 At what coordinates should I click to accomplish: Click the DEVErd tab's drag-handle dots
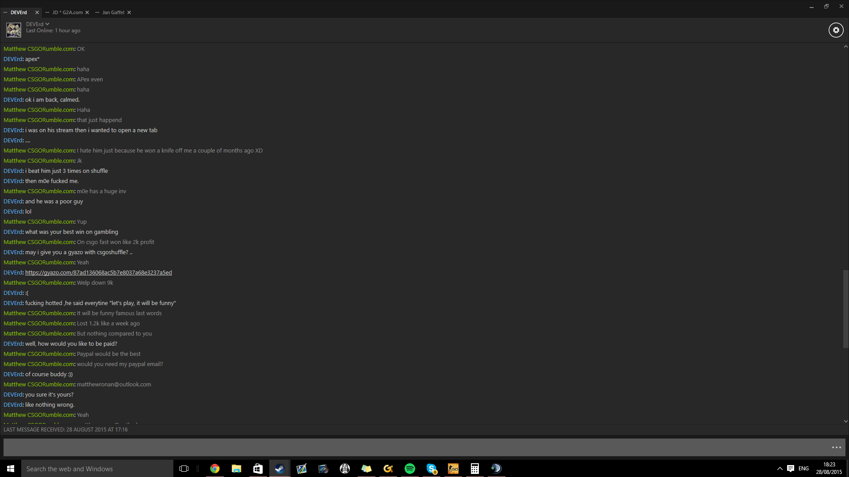click(5, 12)
